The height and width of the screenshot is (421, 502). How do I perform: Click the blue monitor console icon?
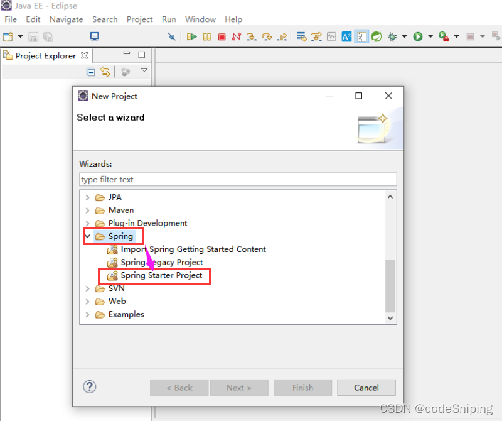[95, 36]
